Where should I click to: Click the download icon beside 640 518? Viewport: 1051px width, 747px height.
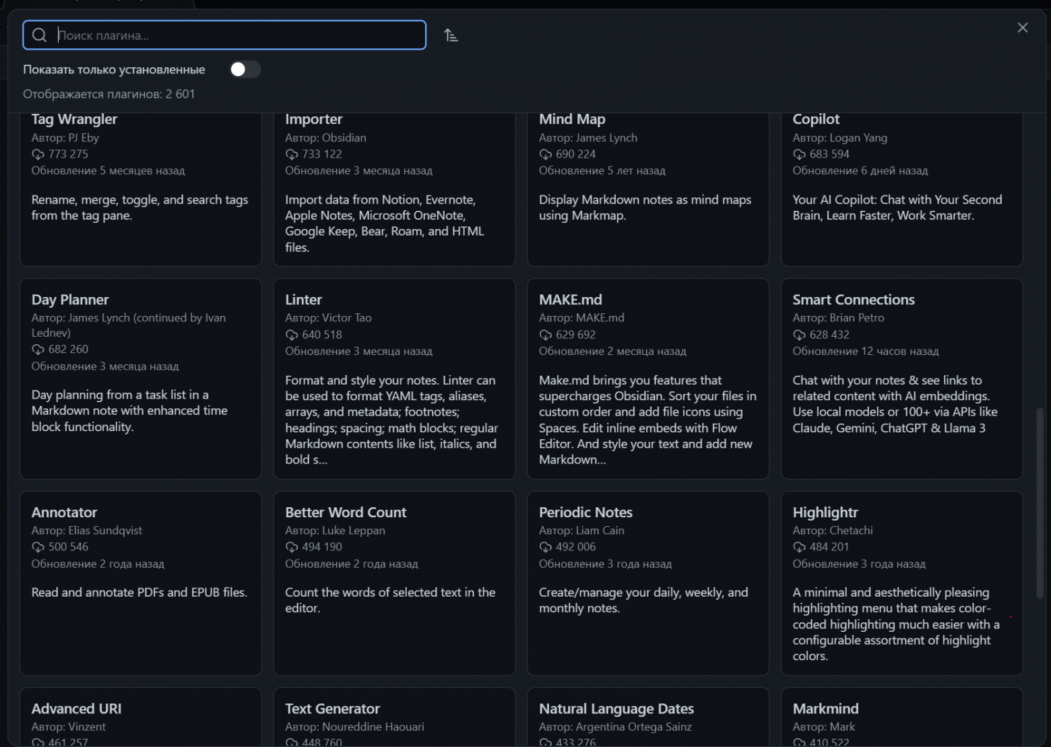pos(292,335)
